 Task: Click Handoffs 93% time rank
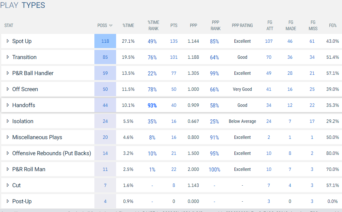[152, 105]
